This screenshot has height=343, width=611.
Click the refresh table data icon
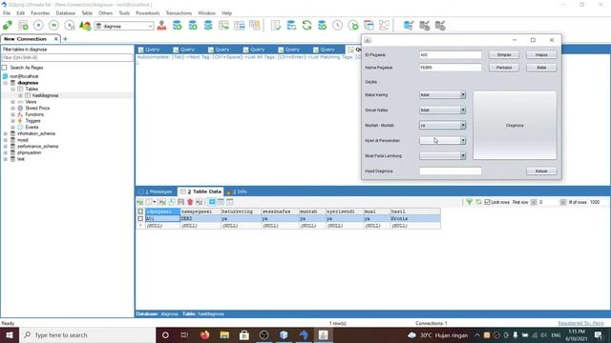click(478, 202)
